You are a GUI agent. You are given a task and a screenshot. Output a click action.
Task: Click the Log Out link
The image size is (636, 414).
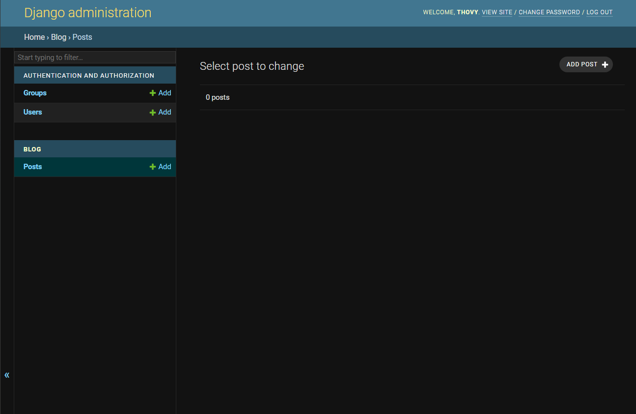tap(600, 12)
